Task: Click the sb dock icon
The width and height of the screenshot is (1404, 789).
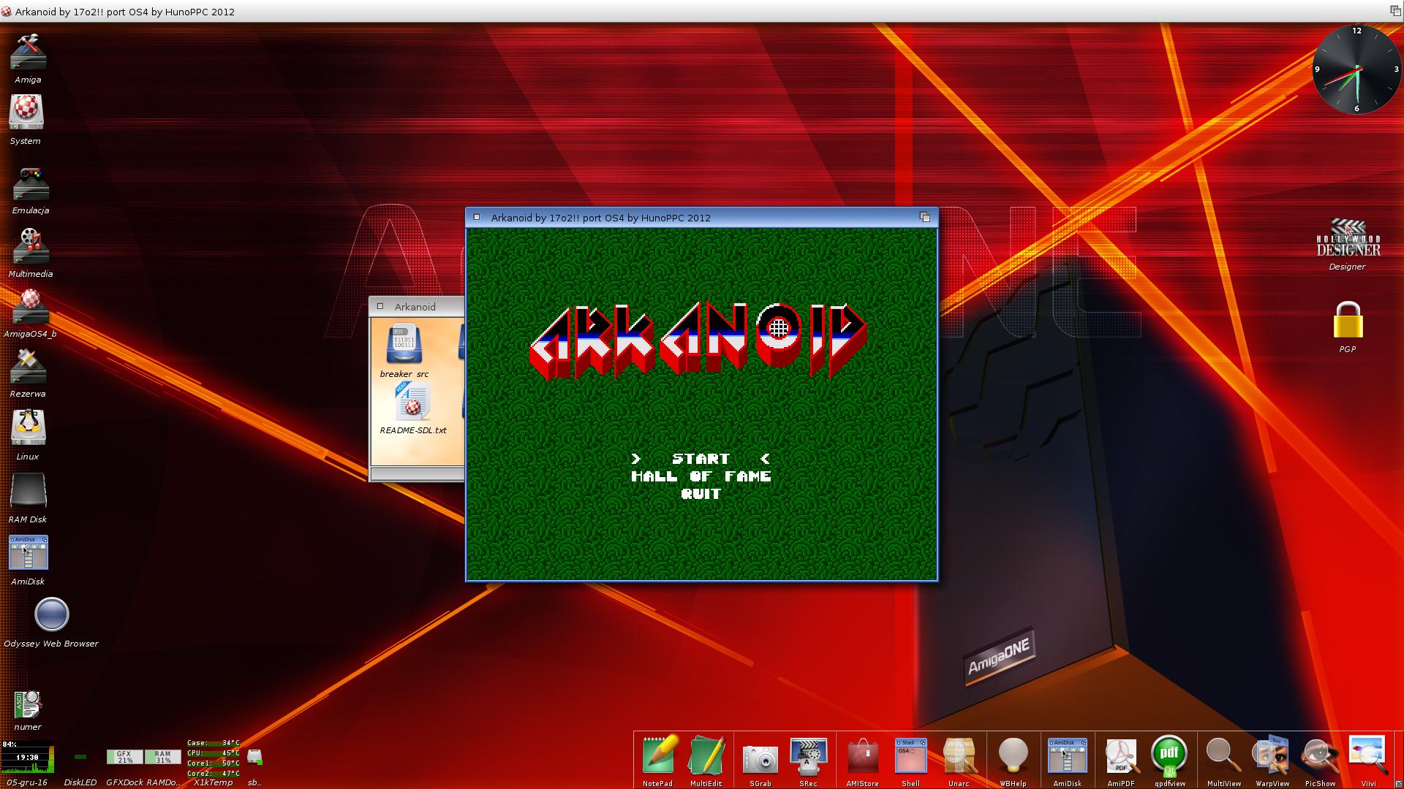Action: coord(254,757)
